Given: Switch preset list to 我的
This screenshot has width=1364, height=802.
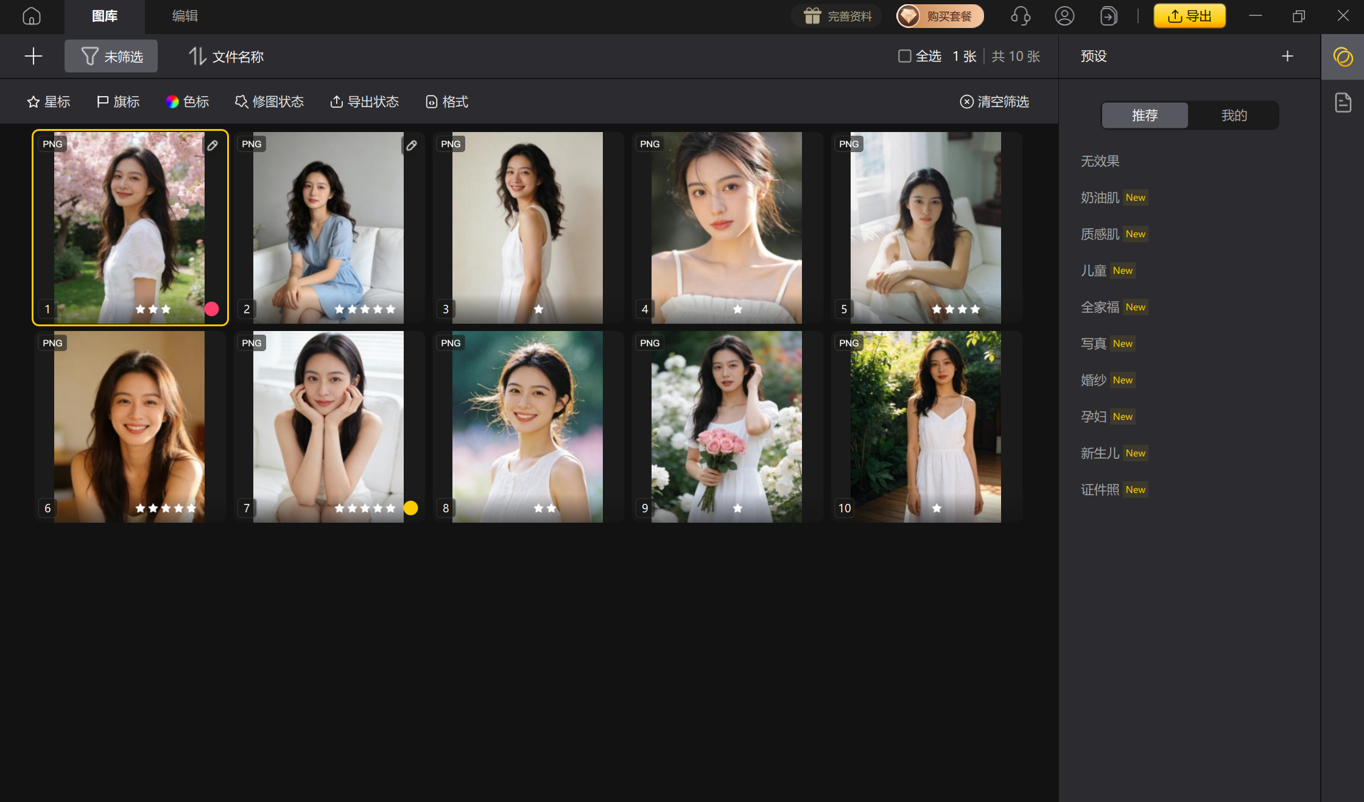Looking at the screenshot, I should pyautogui.click(x=1234, y=116).
